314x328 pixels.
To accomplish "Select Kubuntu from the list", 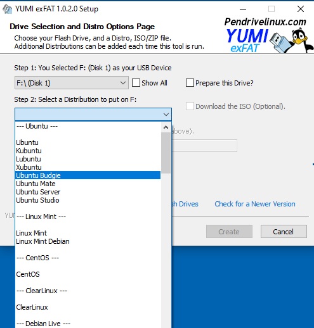I will pyautogui.click(x=88, y=151).
